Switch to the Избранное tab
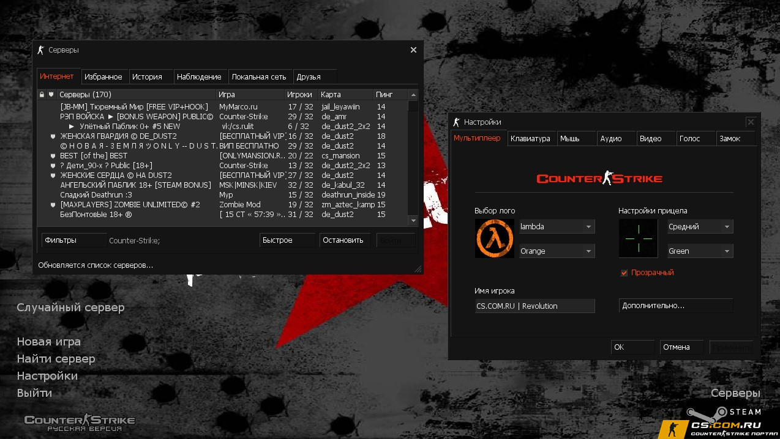The image size is (780, 439). point(105,77)
